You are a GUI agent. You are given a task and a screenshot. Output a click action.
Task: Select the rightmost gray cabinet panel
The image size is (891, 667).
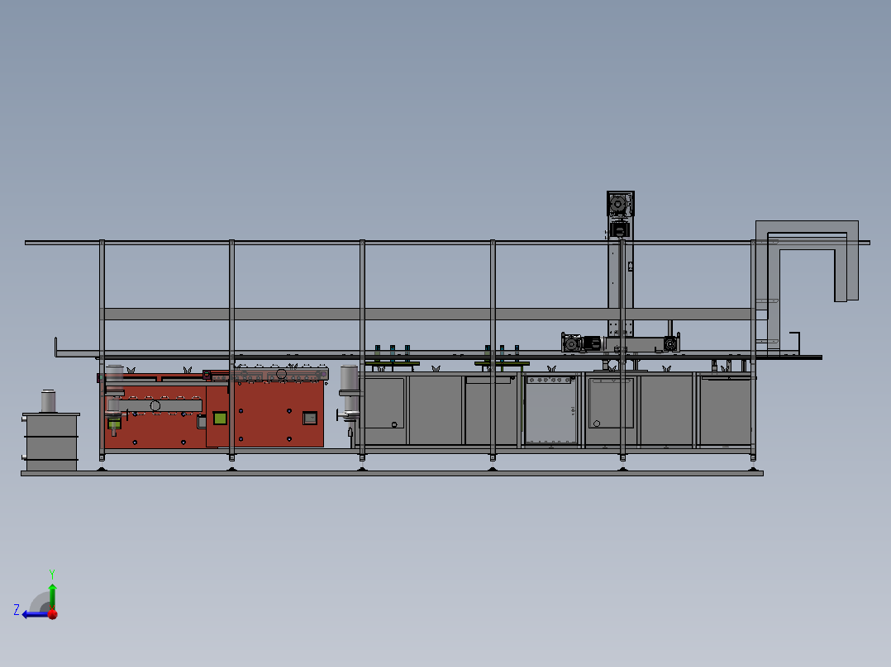725,410
